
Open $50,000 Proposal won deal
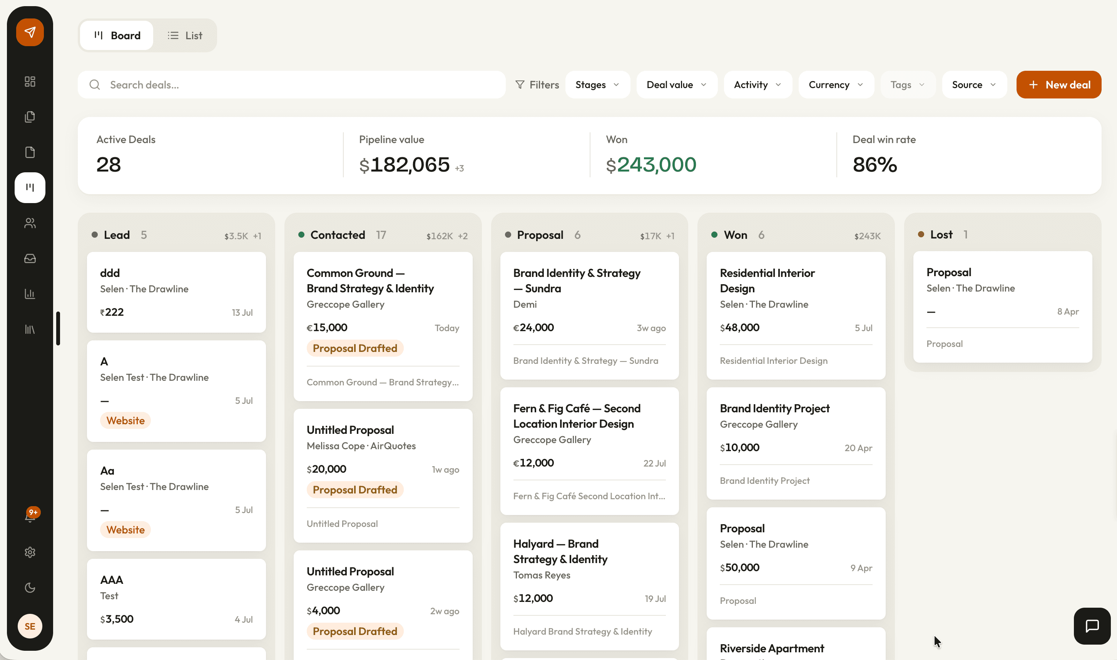point(796,563)
